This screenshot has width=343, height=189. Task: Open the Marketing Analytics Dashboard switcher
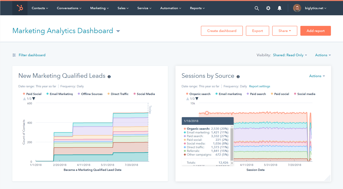[x=118, y=31]
